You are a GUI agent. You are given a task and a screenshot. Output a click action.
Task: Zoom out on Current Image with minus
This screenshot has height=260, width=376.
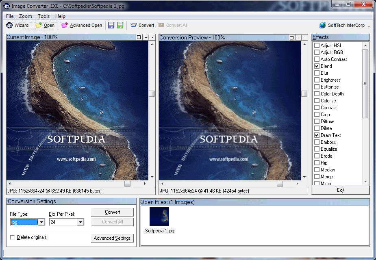(152, 37)
